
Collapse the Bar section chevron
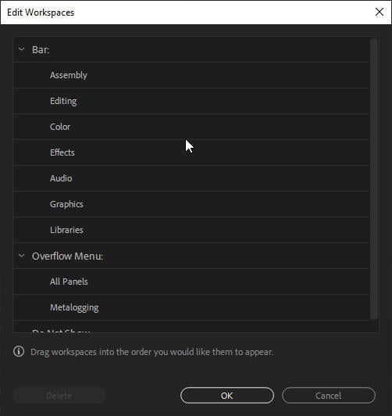click(21, 49)
